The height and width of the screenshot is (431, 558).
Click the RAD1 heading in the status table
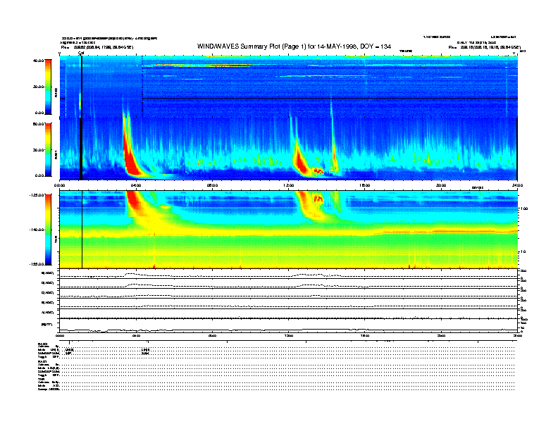(42, 361)
